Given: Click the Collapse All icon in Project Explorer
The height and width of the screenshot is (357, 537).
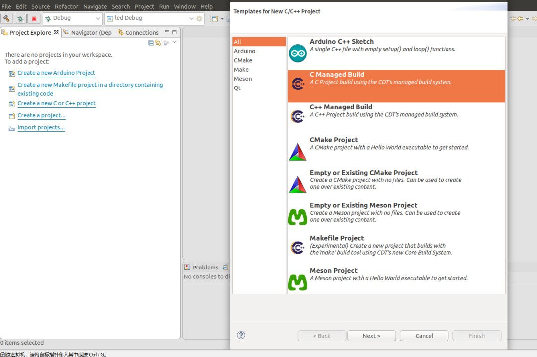Looking at the screenshot, I should click(150, 42).
